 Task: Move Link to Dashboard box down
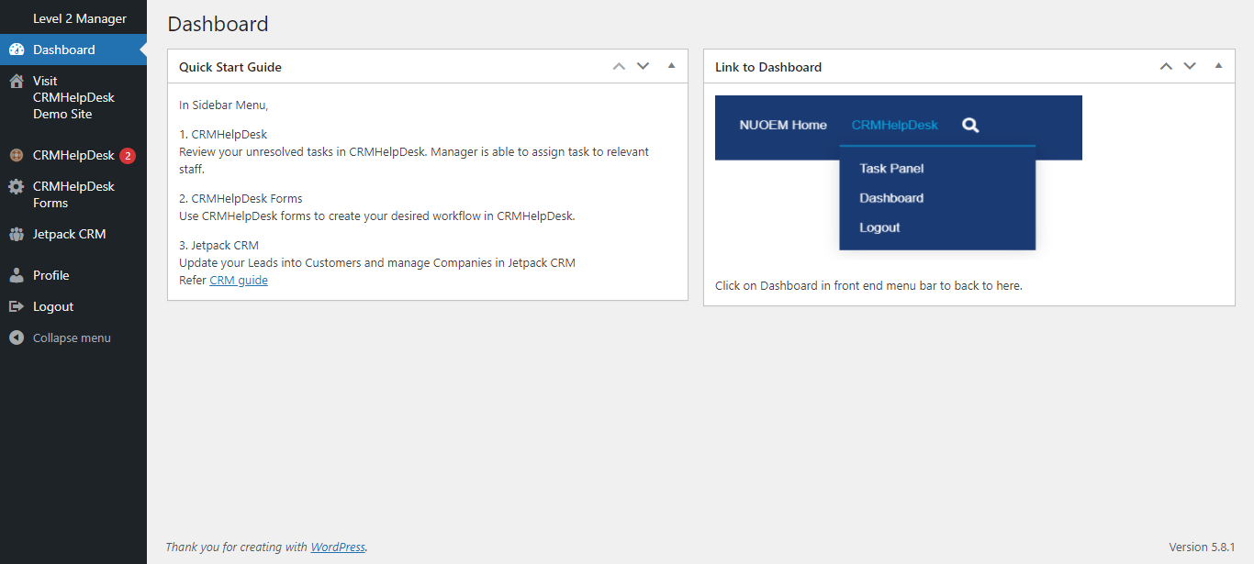(x=1190, y=66)
